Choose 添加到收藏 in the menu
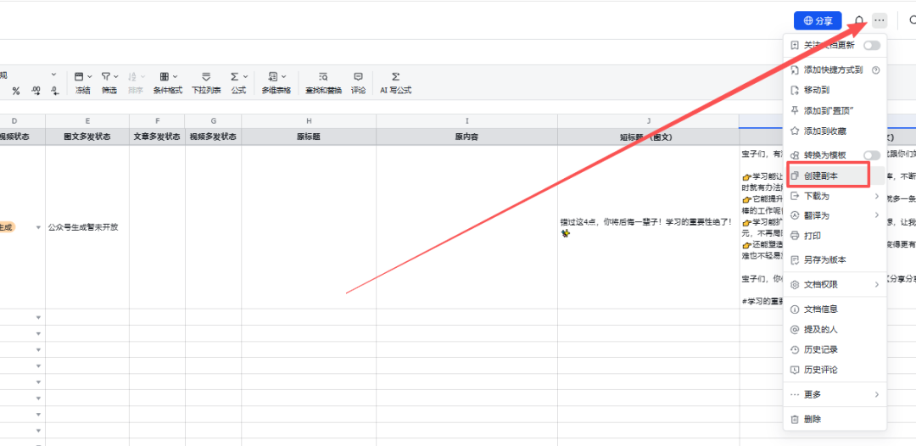 [x=835, y=131]
